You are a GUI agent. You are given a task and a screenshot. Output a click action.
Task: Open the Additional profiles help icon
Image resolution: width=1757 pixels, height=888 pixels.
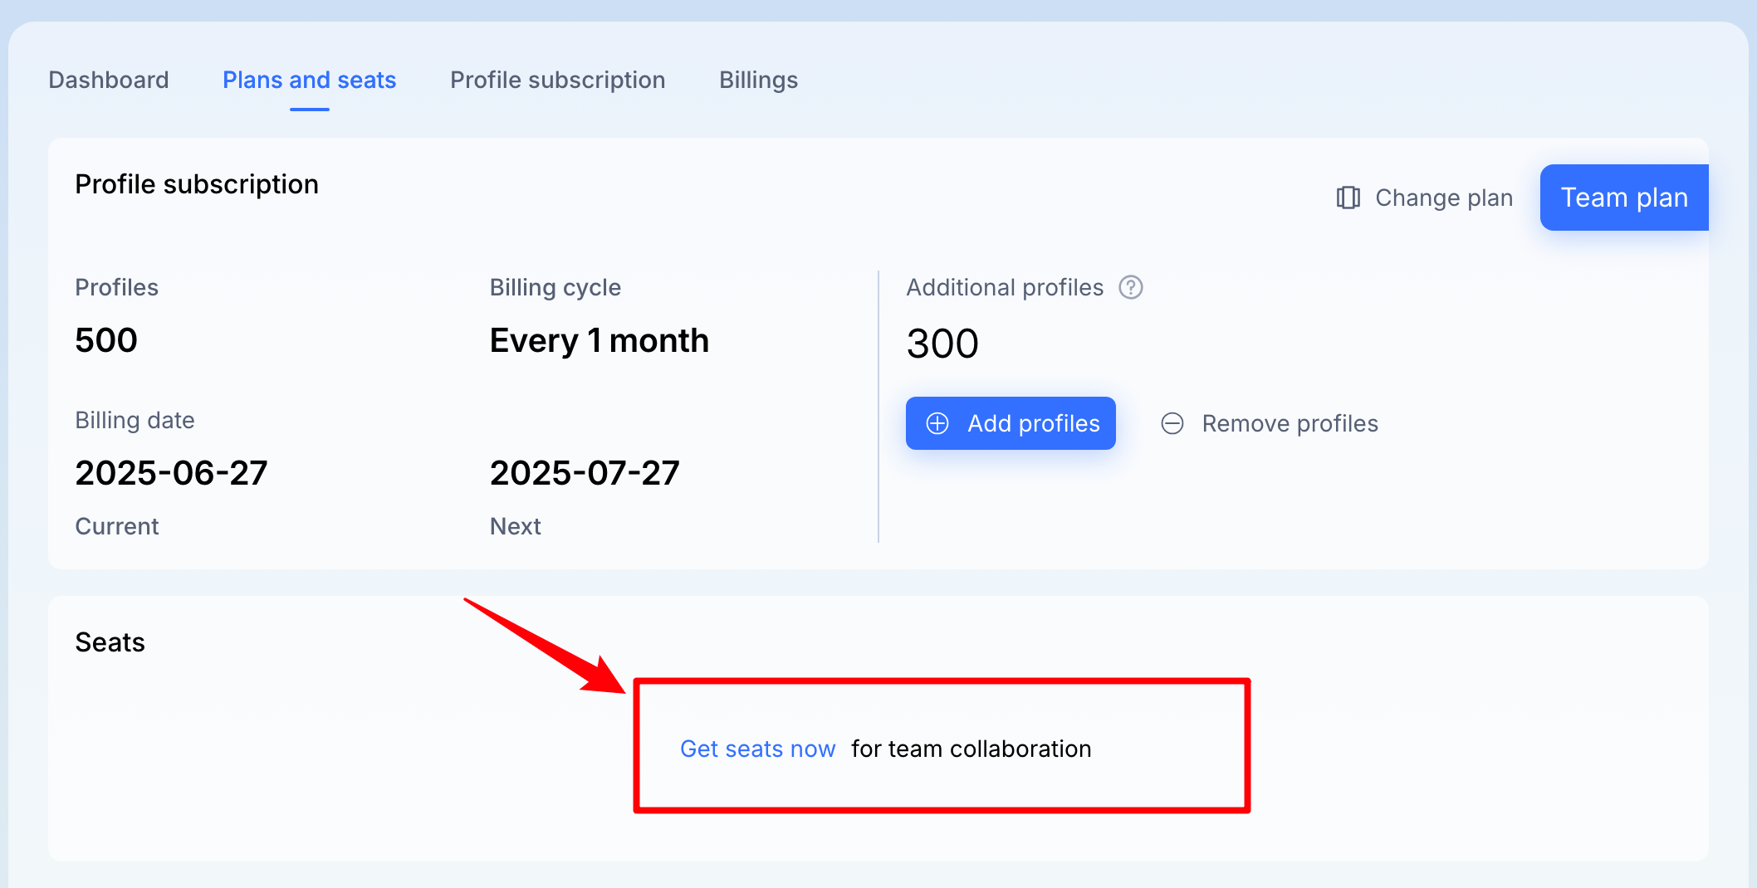(1131, 287)
